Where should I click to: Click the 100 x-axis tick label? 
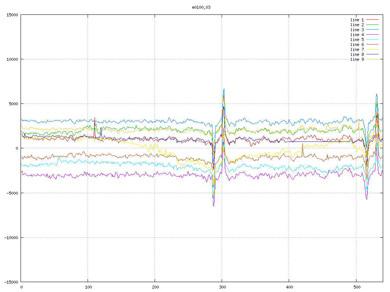tap(88, 287)
